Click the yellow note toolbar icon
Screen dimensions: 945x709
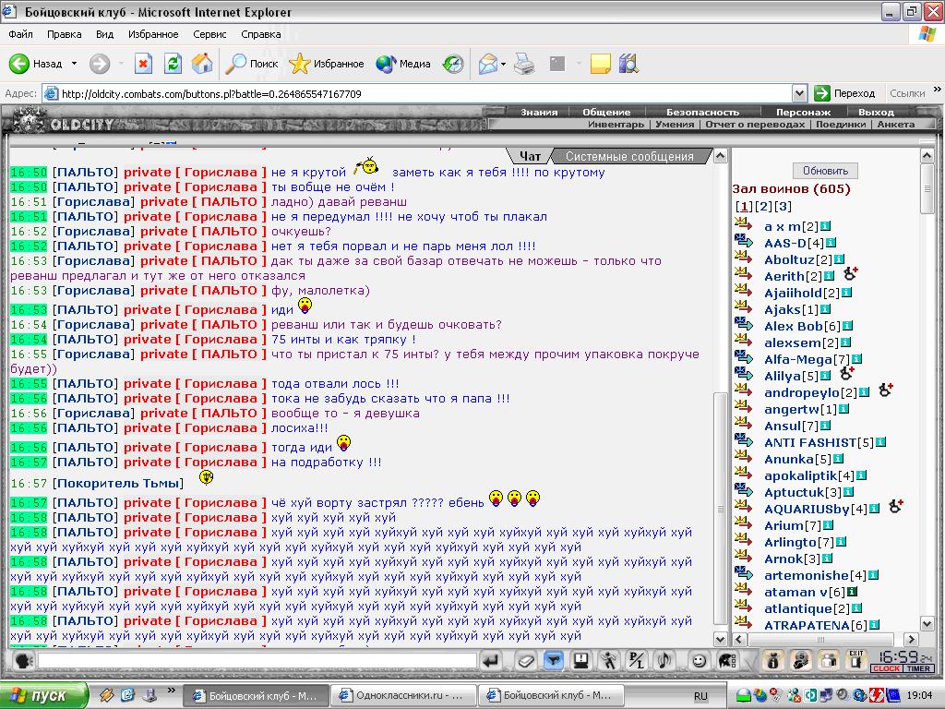point(600,64)
